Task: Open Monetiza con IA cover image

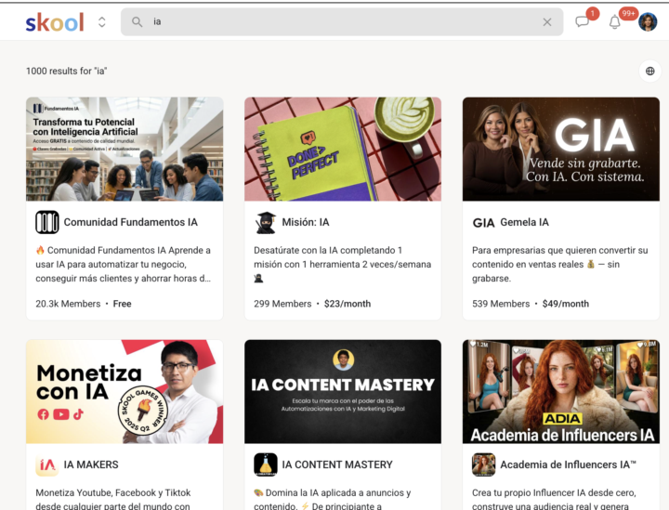Action: [x=125, y=391]
